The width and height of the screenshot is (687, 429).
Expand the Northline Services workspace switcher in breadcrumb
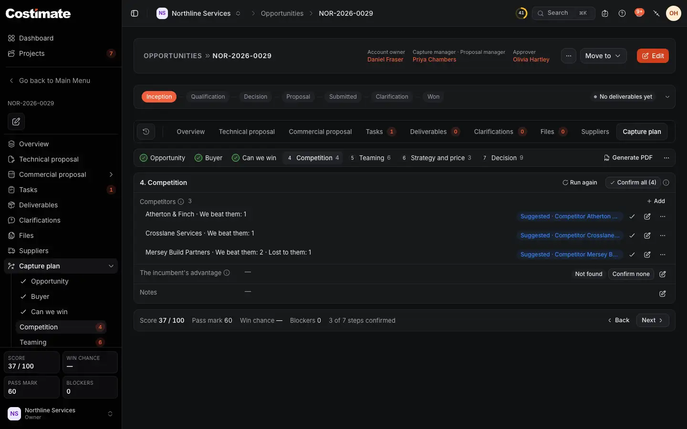pyautogui.click(x=238, y=13)
